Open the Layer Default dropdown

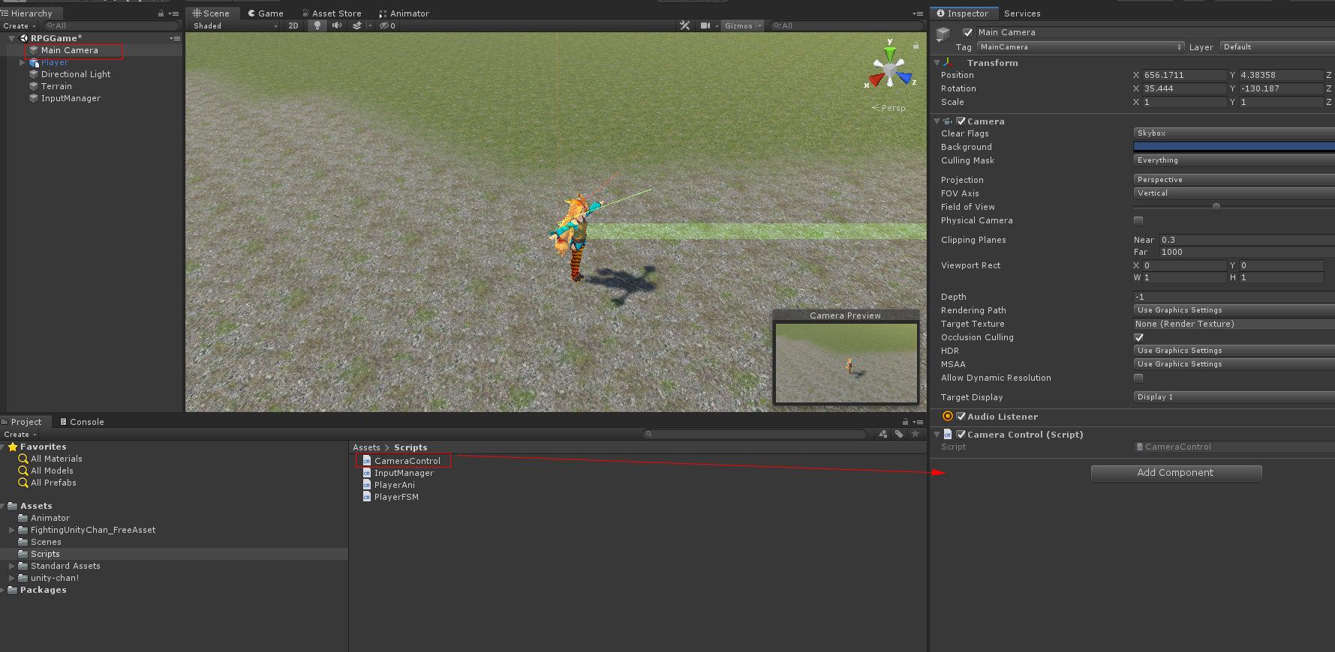[1277, 46]
